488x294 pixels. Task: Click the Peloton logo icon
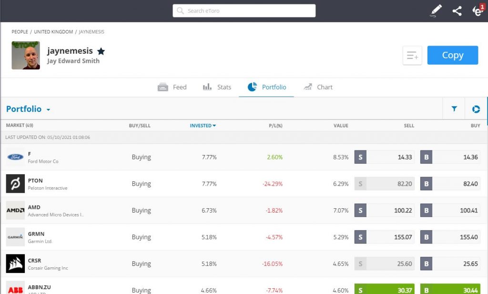pos(15,184)
